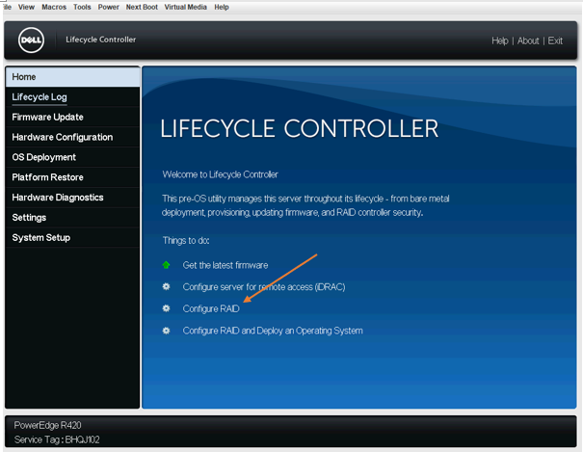Screen dimensions: 583x452
Task: Click green arrow icon beside Get the latest firmware
Action: pos(166,265)
